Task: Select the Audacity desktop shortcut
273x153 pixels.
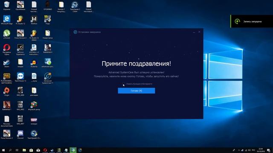Action: (x=34, y=63)
